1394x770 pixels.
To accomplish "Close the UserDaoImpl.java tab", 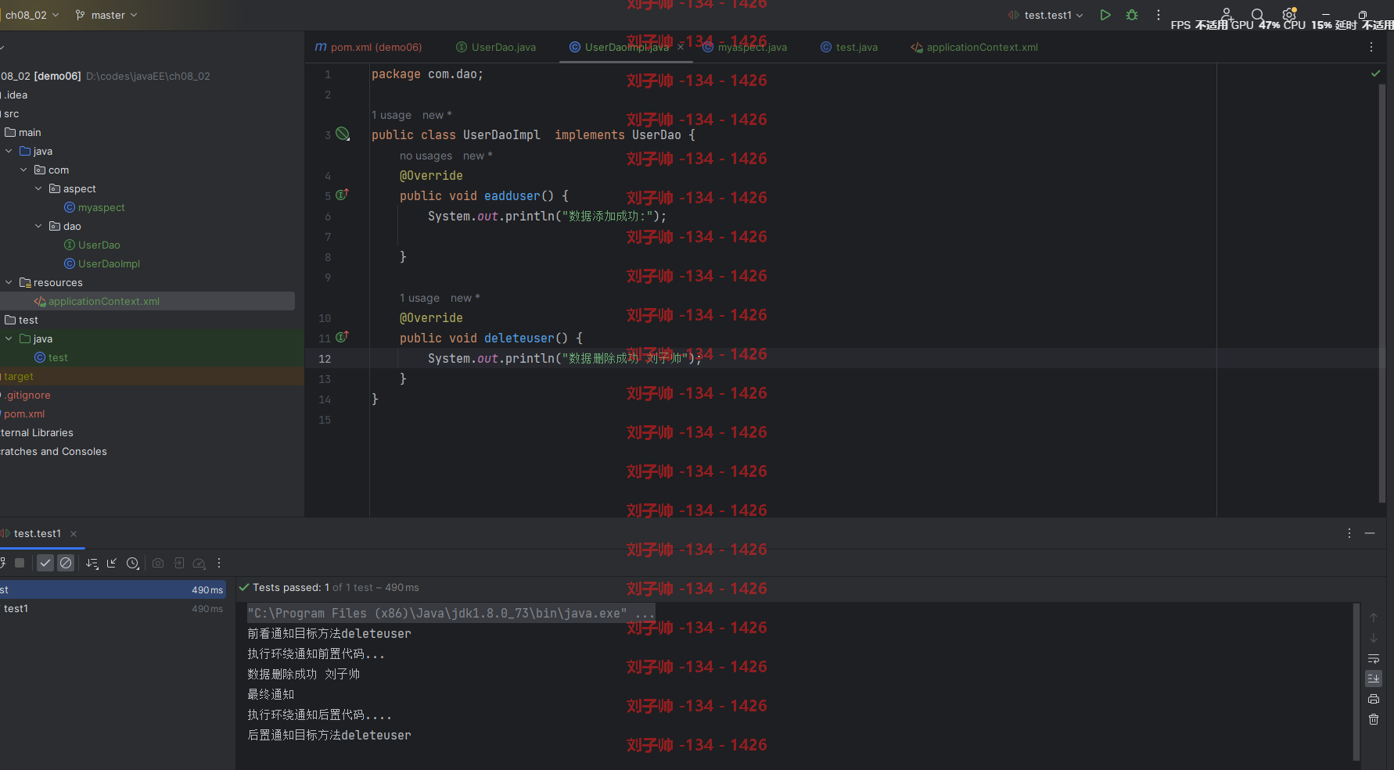I will [681, 47].
